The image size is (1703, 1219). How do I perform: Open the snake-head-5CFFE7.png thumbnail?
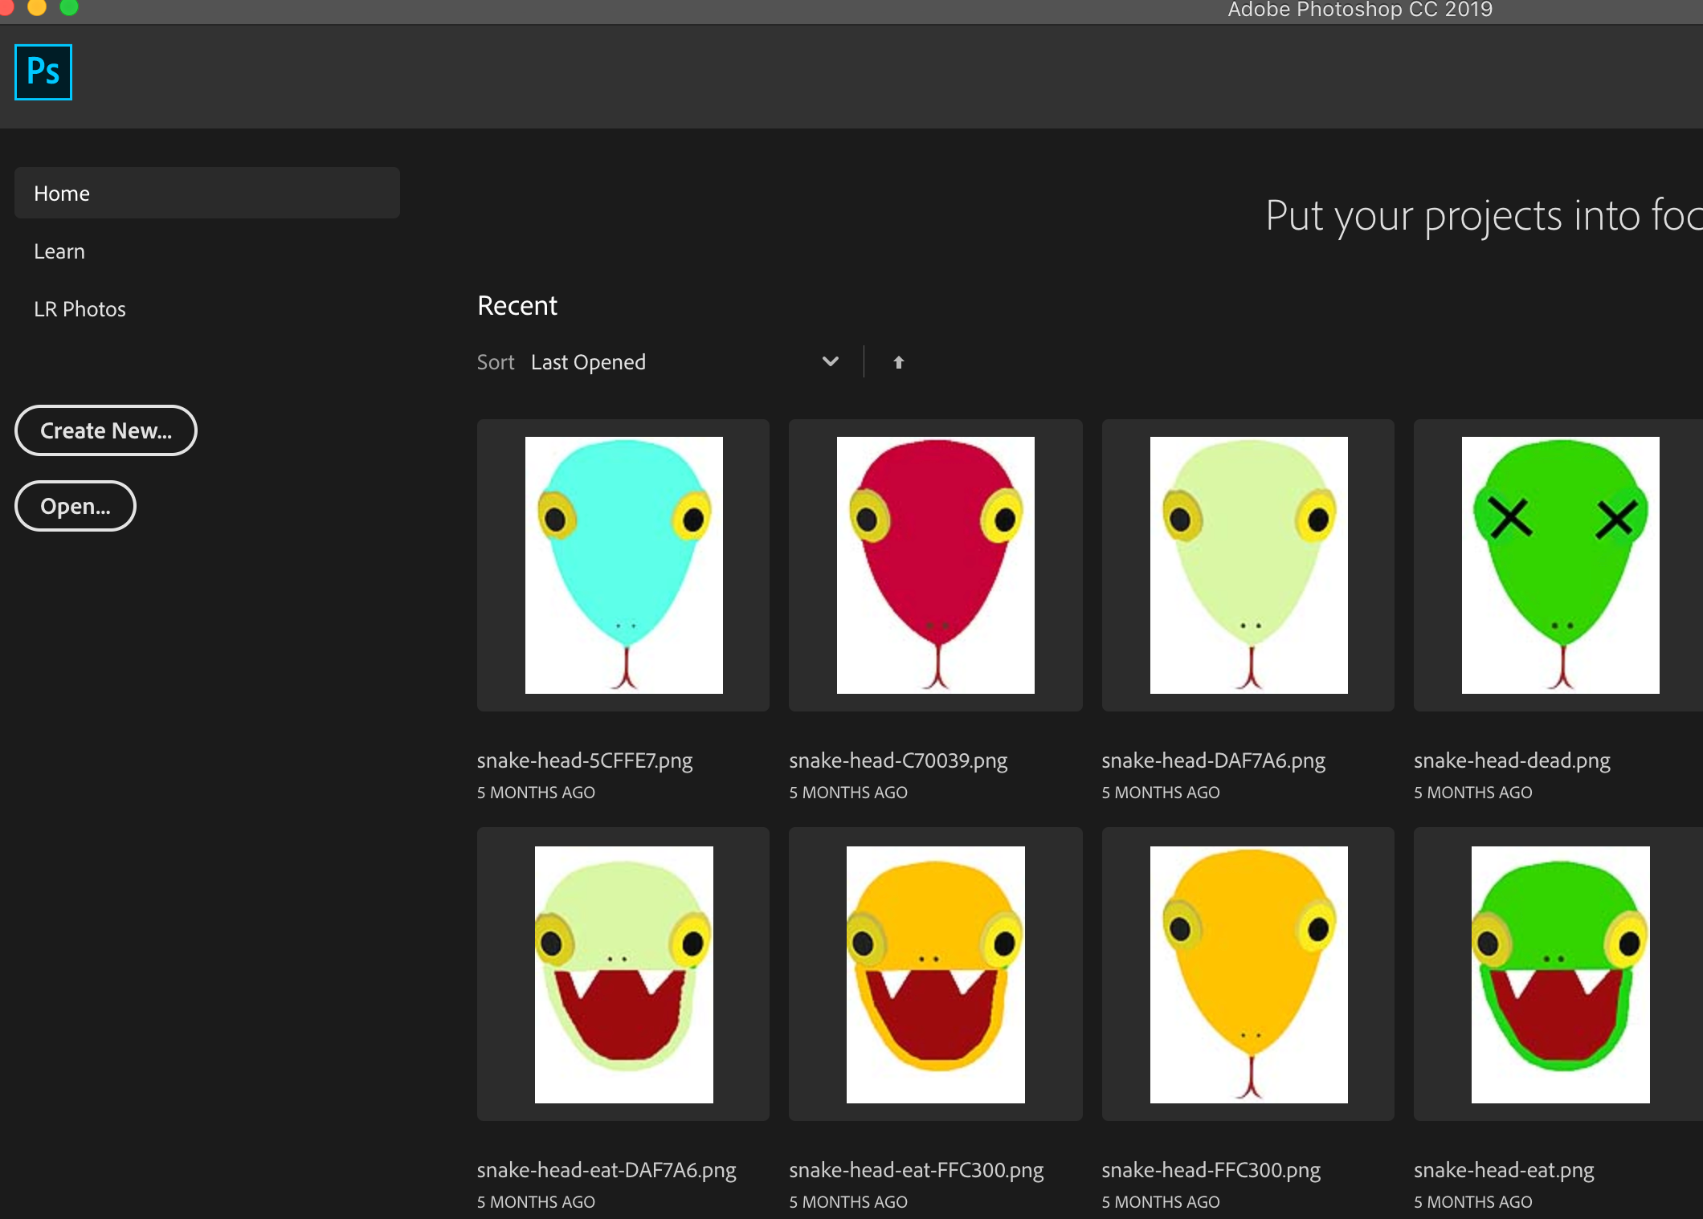[623, 565]
